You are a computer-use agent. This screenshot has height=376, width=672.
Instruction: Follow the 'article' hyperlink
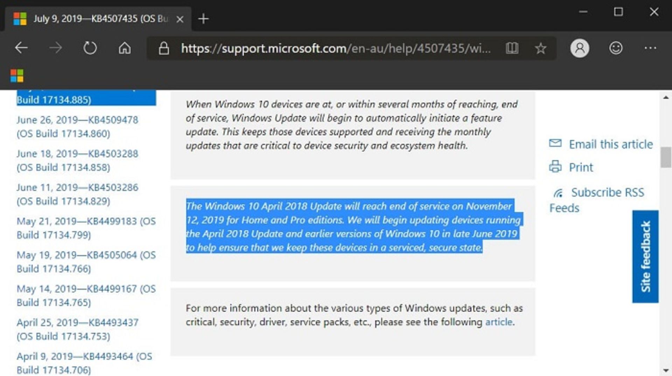pyautogui.click(x=498, y=322)
